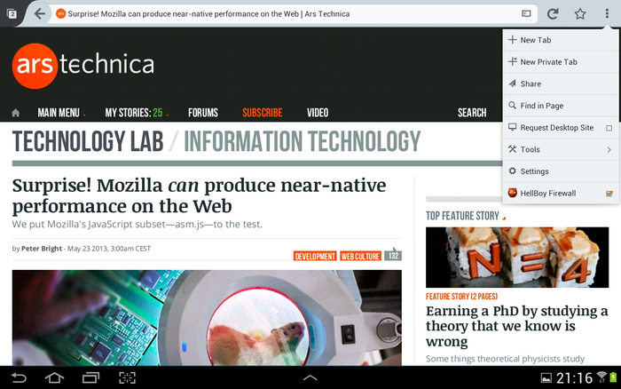Open the N=4 sushi feature thumbnail
621x389 pixels.
click(x=517, y=257)
